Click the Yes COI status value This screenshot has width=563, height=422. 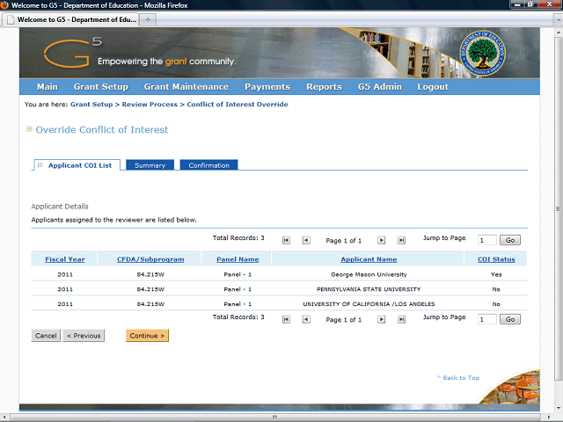click(x=496, y=274)
